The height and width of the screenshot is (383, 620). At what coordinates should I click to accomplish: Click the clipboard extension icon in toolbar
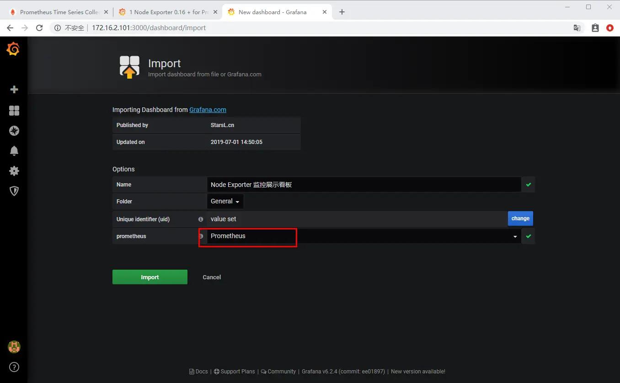595,28
